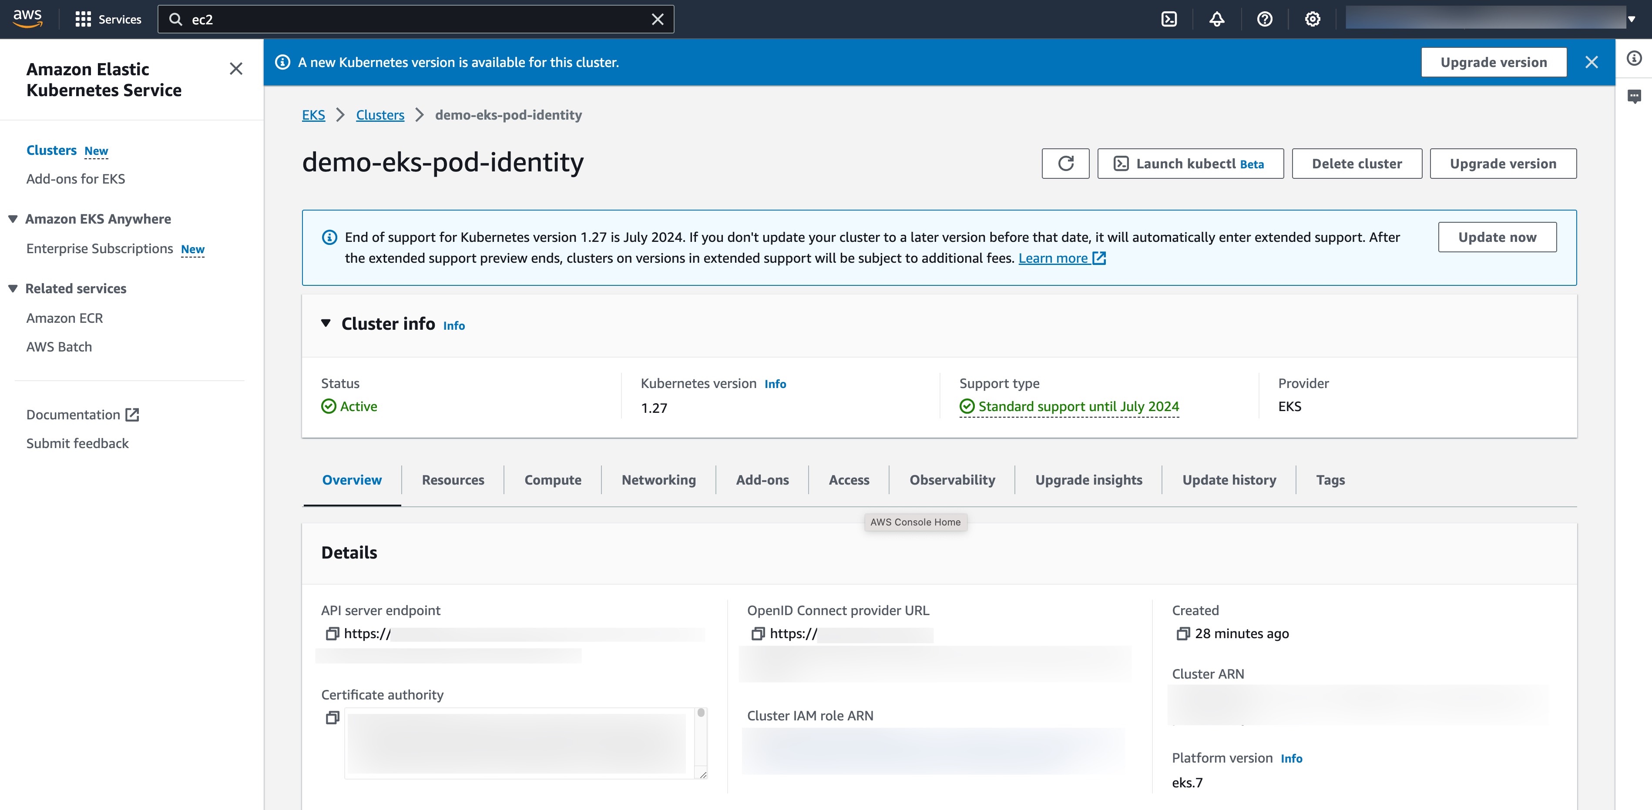
Task: Collapse the Related services section
Action: coord(12,288)
